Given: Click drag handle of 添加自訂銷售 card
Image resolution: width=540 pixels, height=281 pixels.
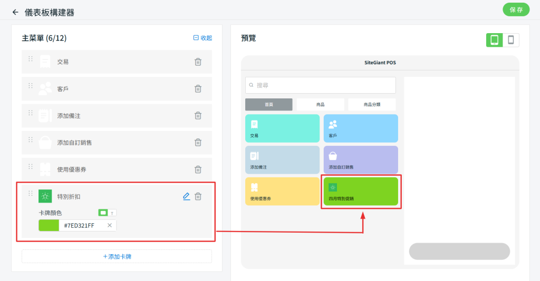Looking at the screenshot, I should coord(31,139).
